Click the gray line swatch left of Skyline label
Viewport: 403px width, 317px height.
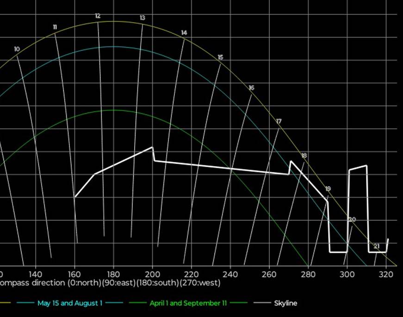(x=261, y=304)
